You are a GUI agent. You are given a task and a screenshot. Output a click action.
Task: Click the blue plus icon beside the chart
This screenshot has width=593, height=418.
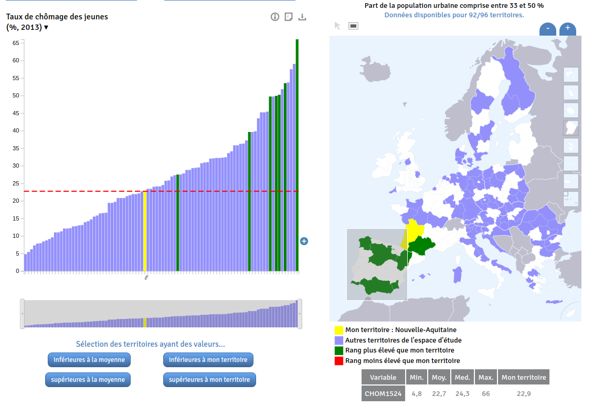click(304, 241)
